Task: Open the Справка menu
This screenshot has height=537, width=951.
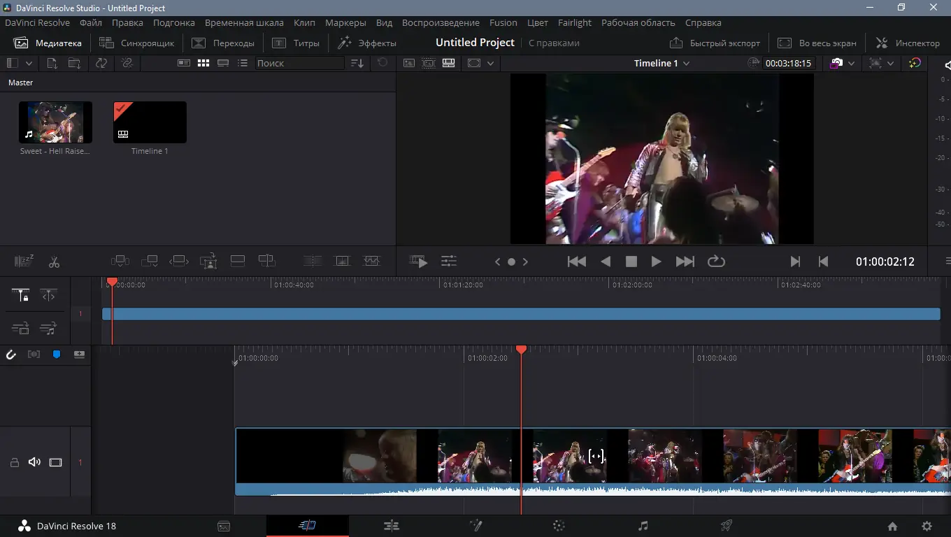Action: [703, 22]
